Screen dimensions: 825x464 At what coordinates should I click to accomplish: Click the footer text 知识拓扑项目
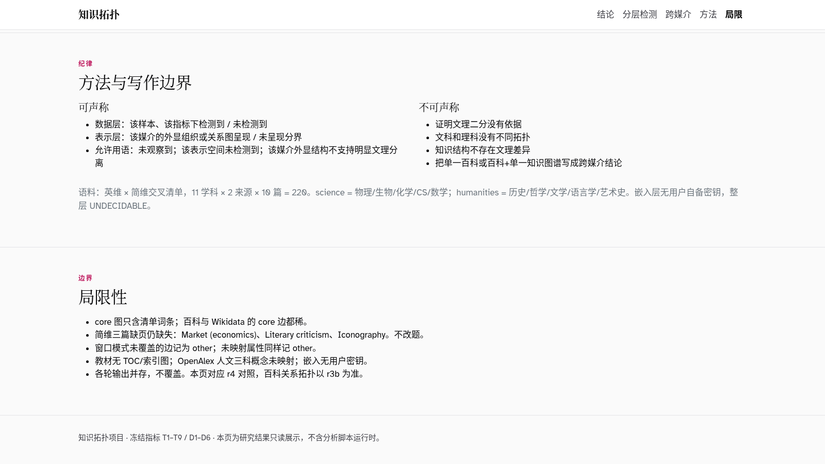[x=230, y=438]
